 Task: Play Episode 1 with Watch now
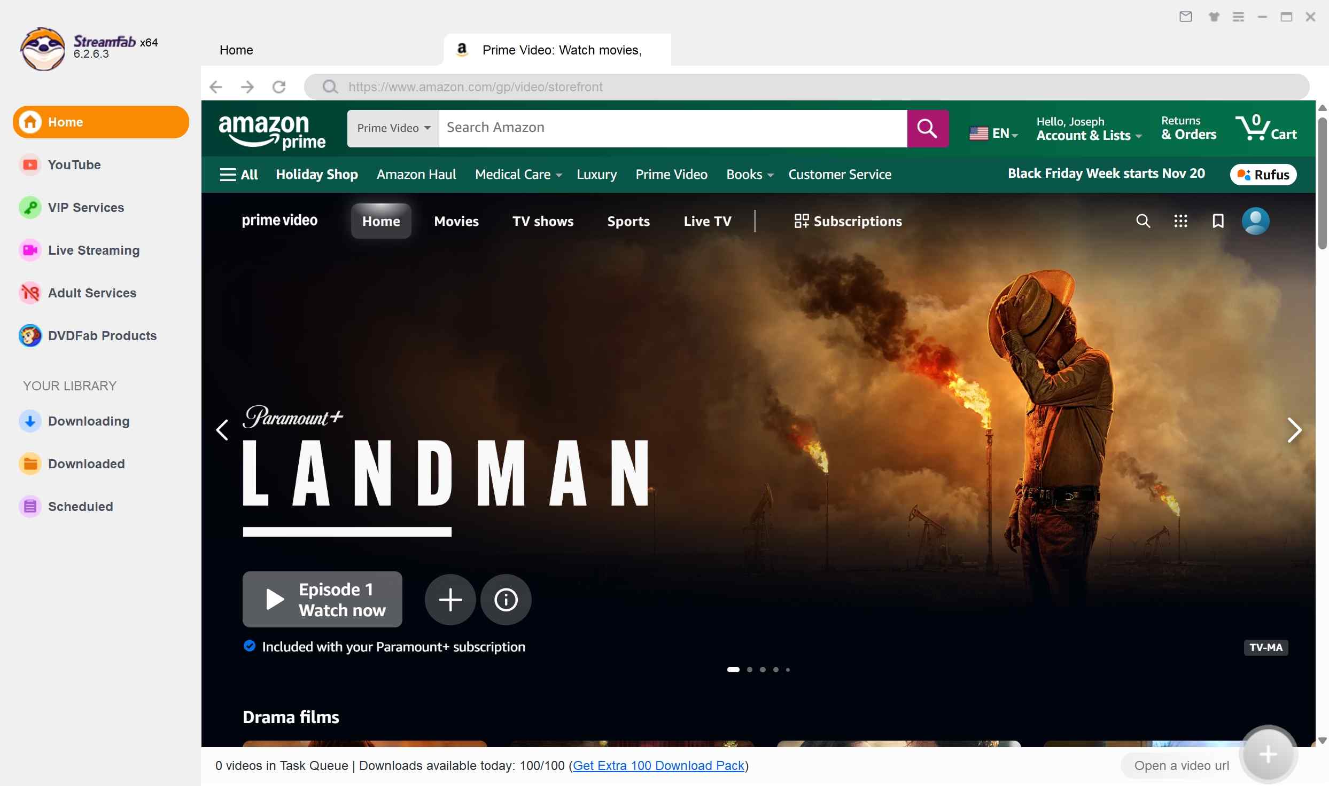(321, 599)
